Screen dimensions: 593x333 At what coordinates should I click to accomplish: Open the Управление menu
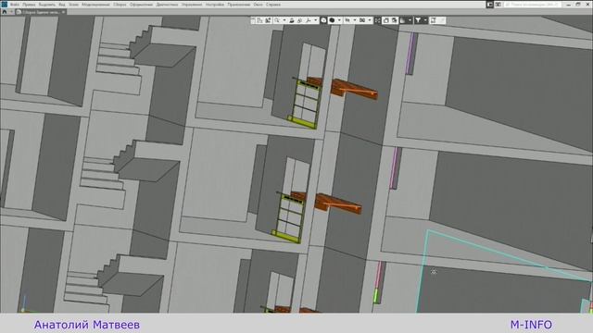coord(192,5)
